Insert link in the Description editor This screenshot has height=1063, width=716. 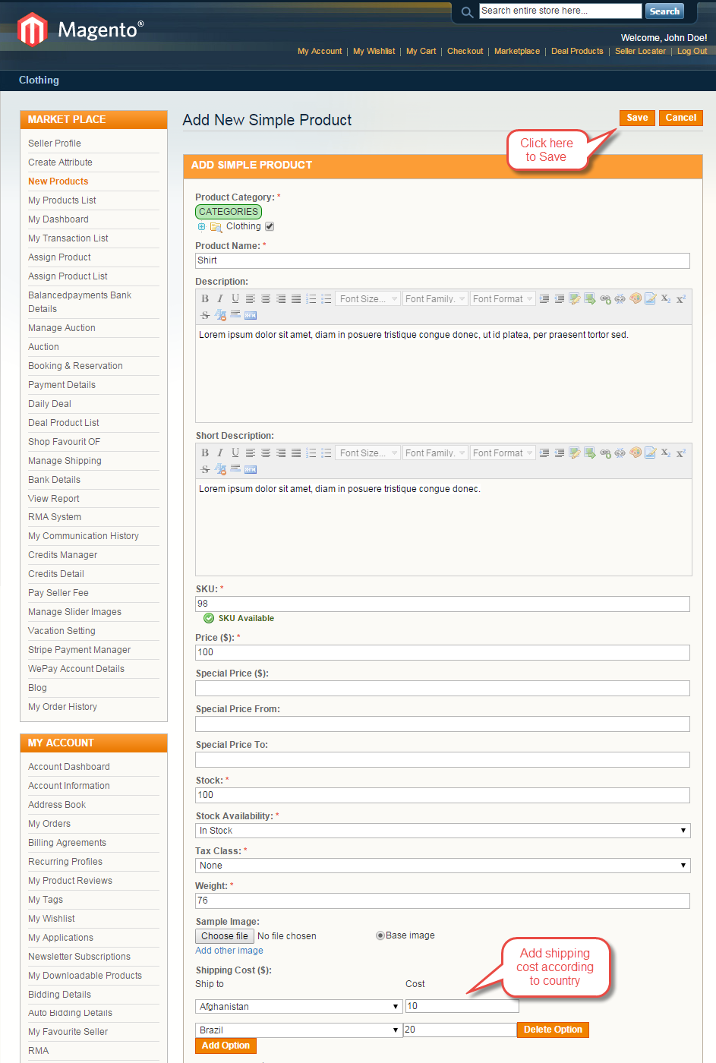tap(605, 299)
